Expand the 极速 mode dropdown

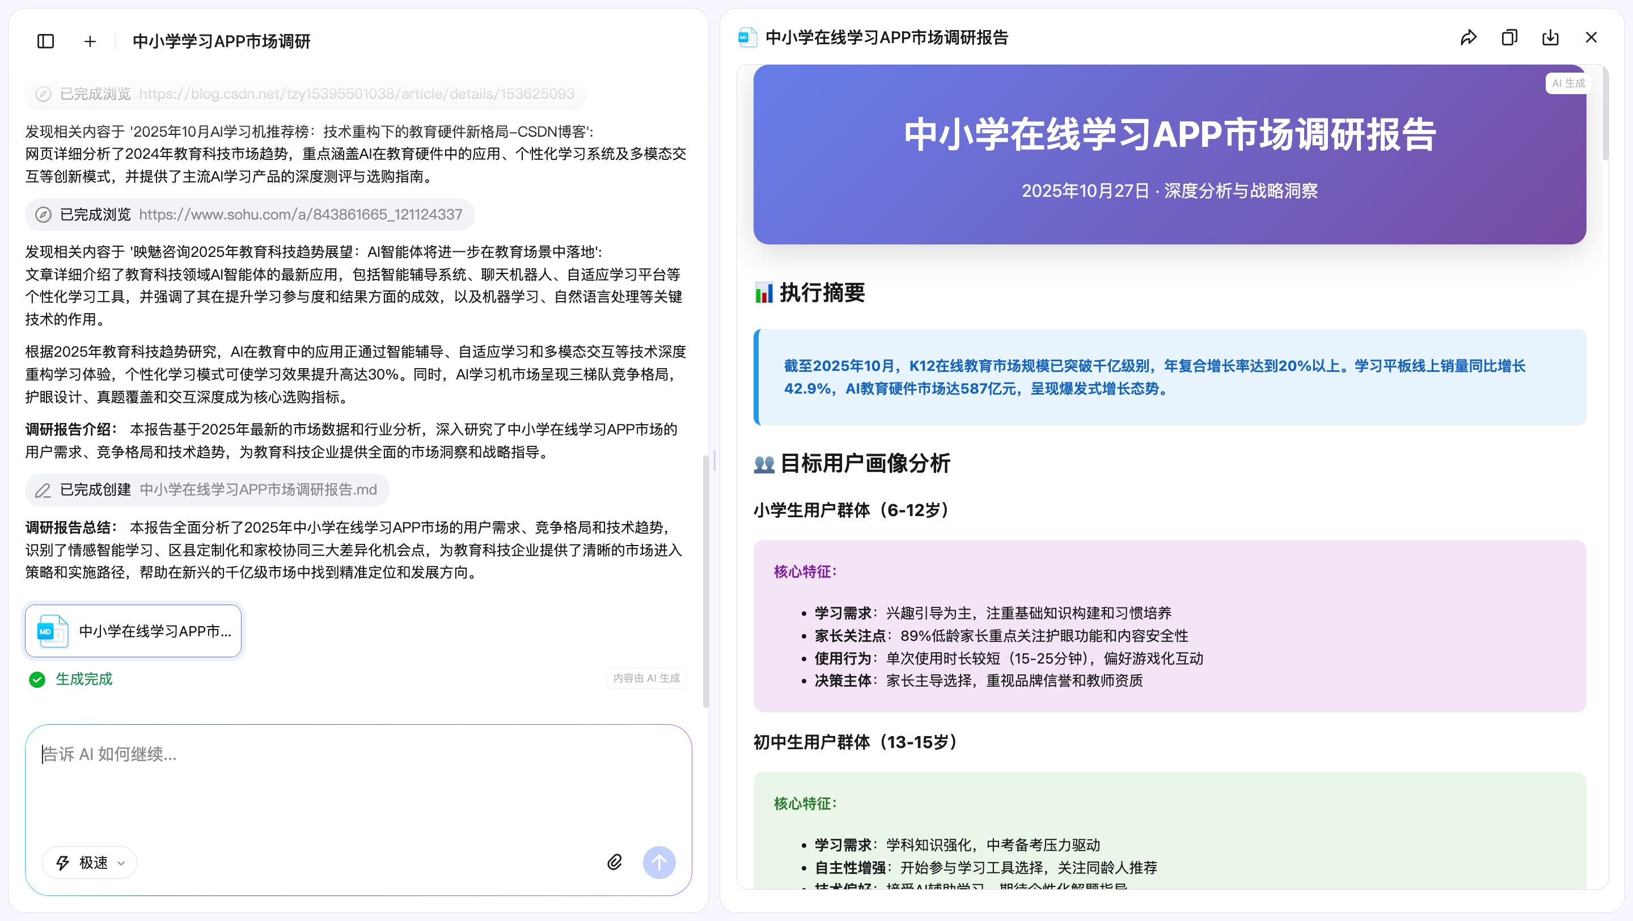90,863
